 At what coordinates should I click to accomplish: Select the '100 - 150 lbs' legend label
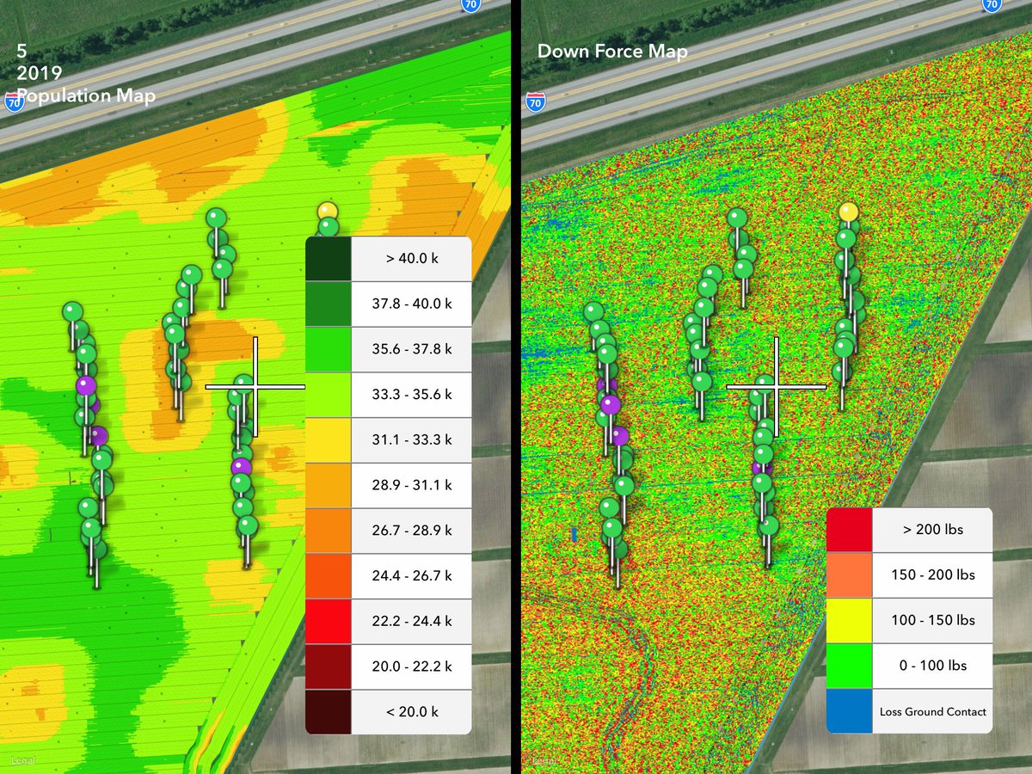tap(932, 620)
